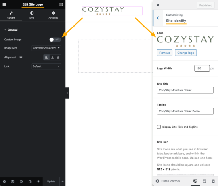This screenshot has height=186, width=218.
Task: Click the Published button
Action: pos(206,5)
